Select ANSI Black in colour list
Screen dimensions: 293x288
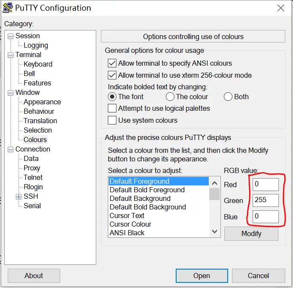click(x=159, y=233)
